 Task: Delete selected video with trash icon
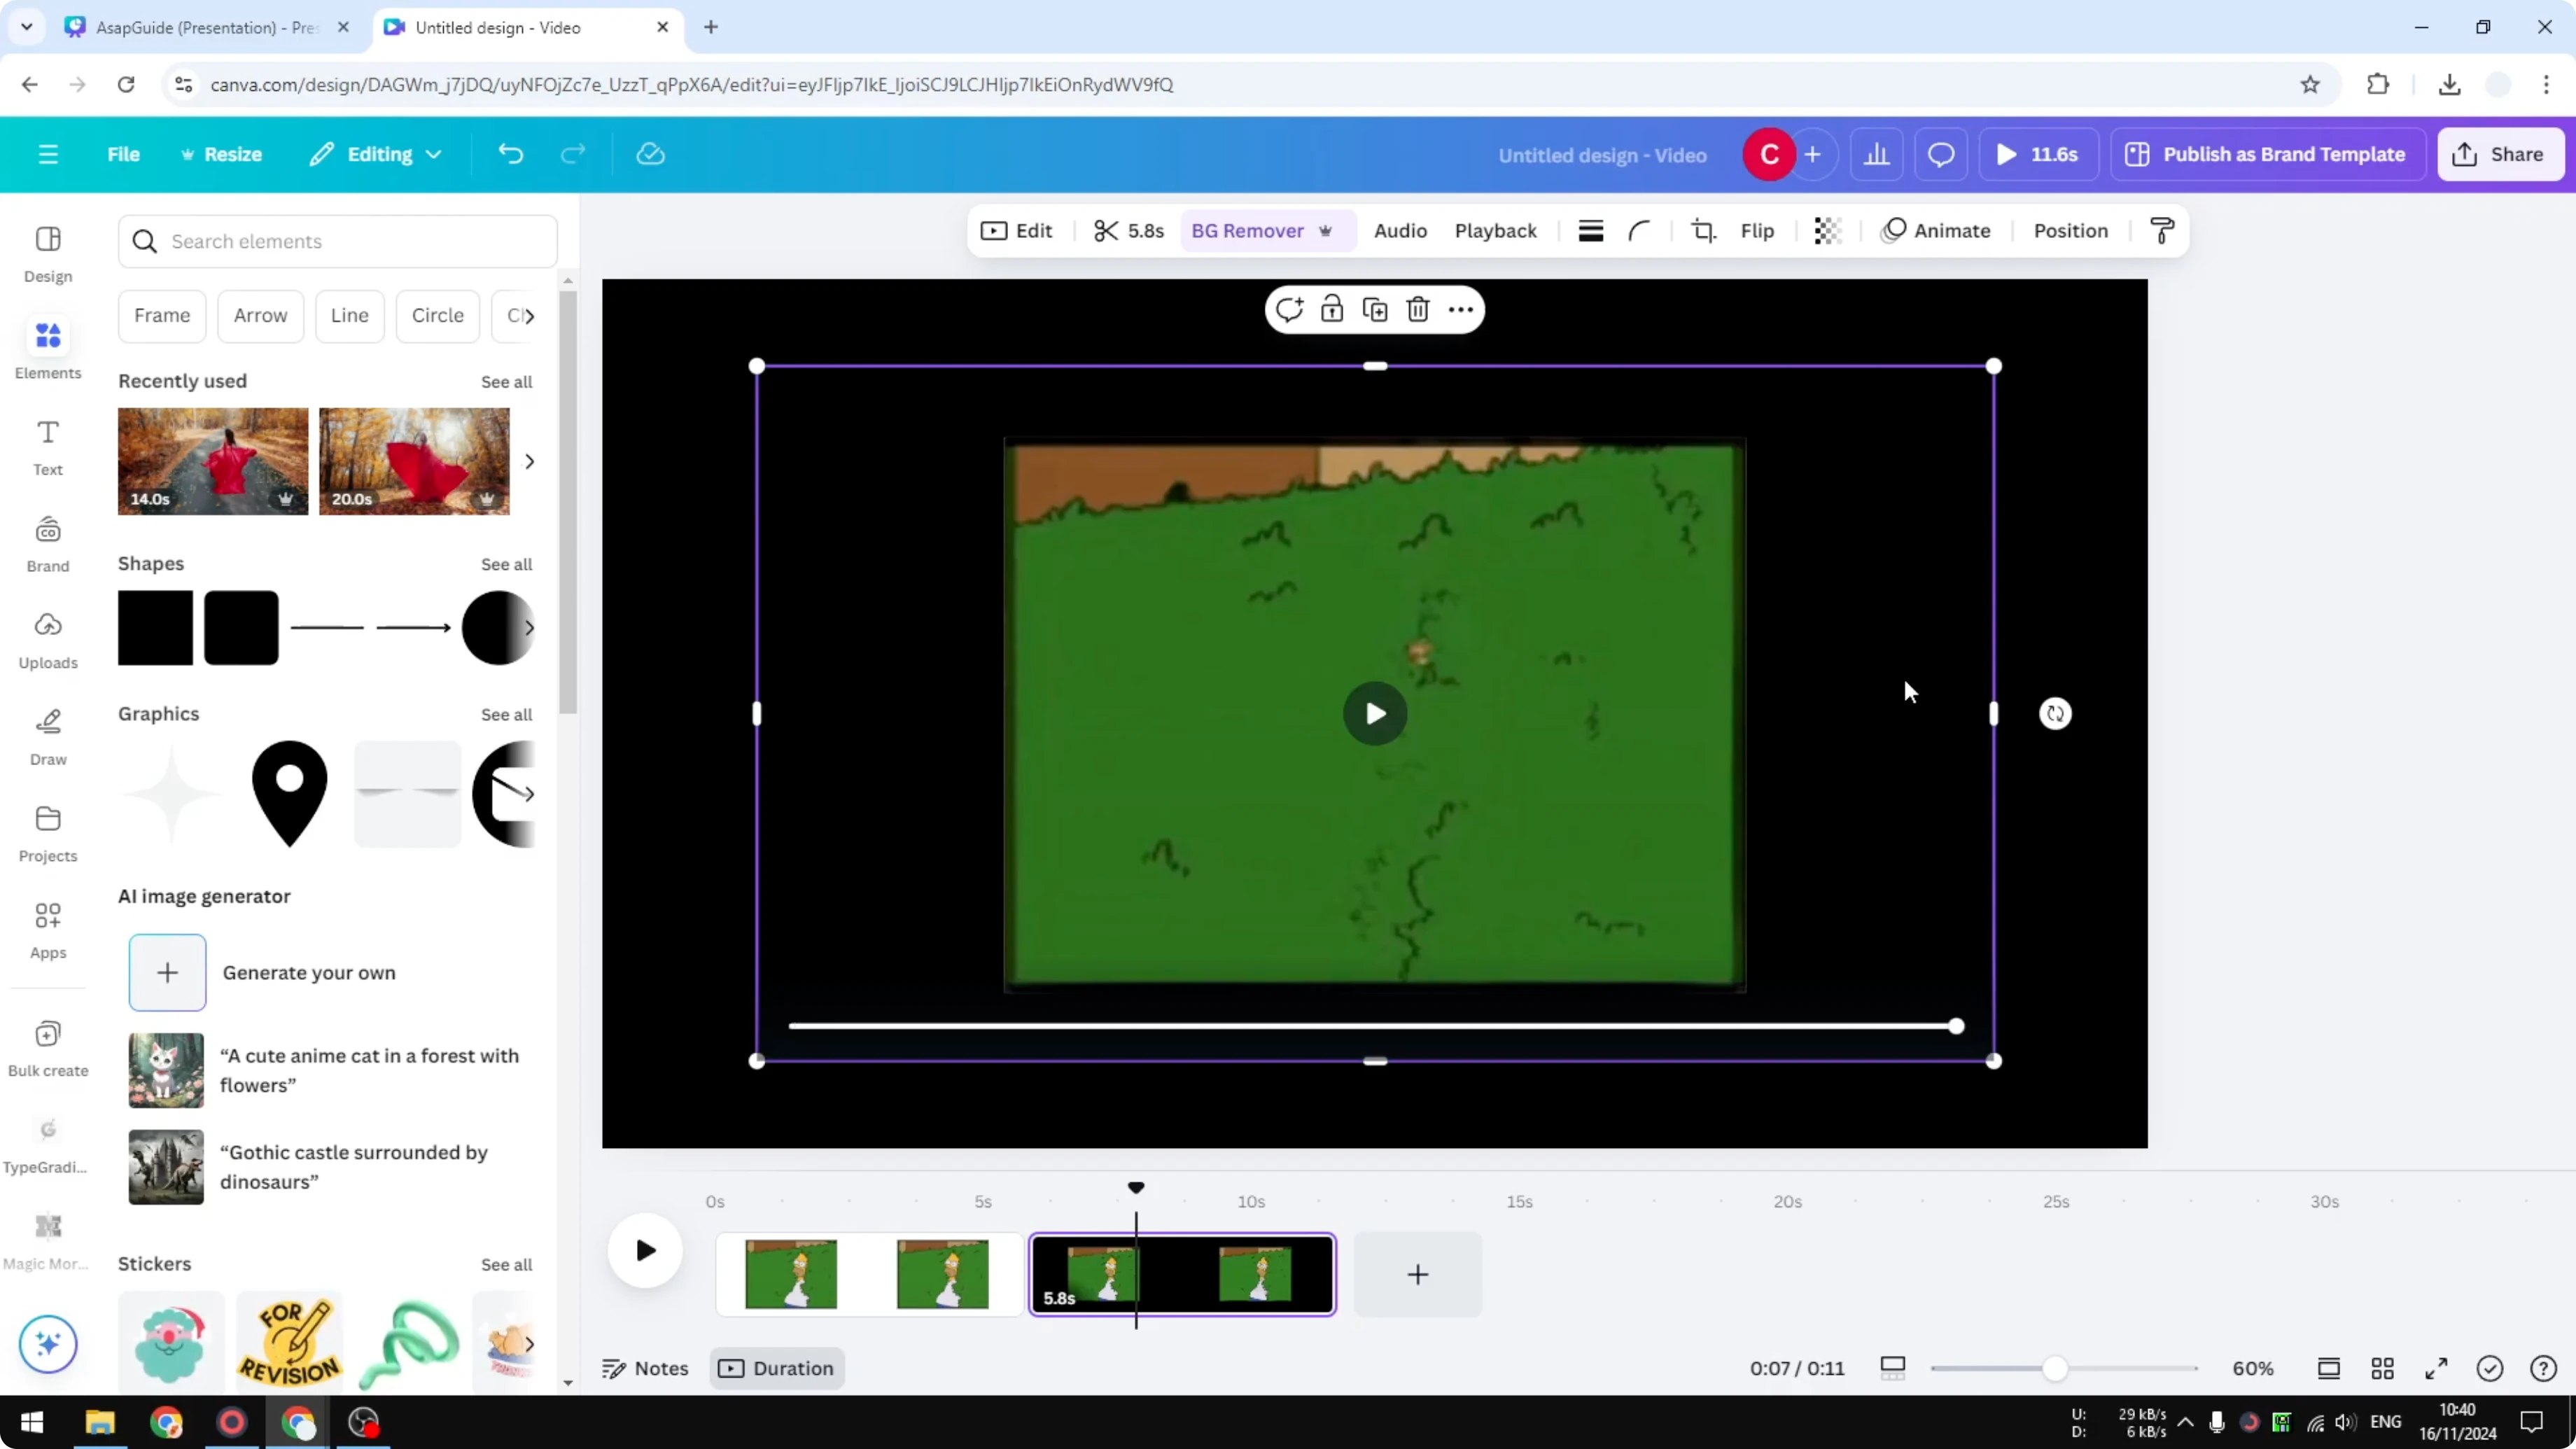pos(1417,310)
